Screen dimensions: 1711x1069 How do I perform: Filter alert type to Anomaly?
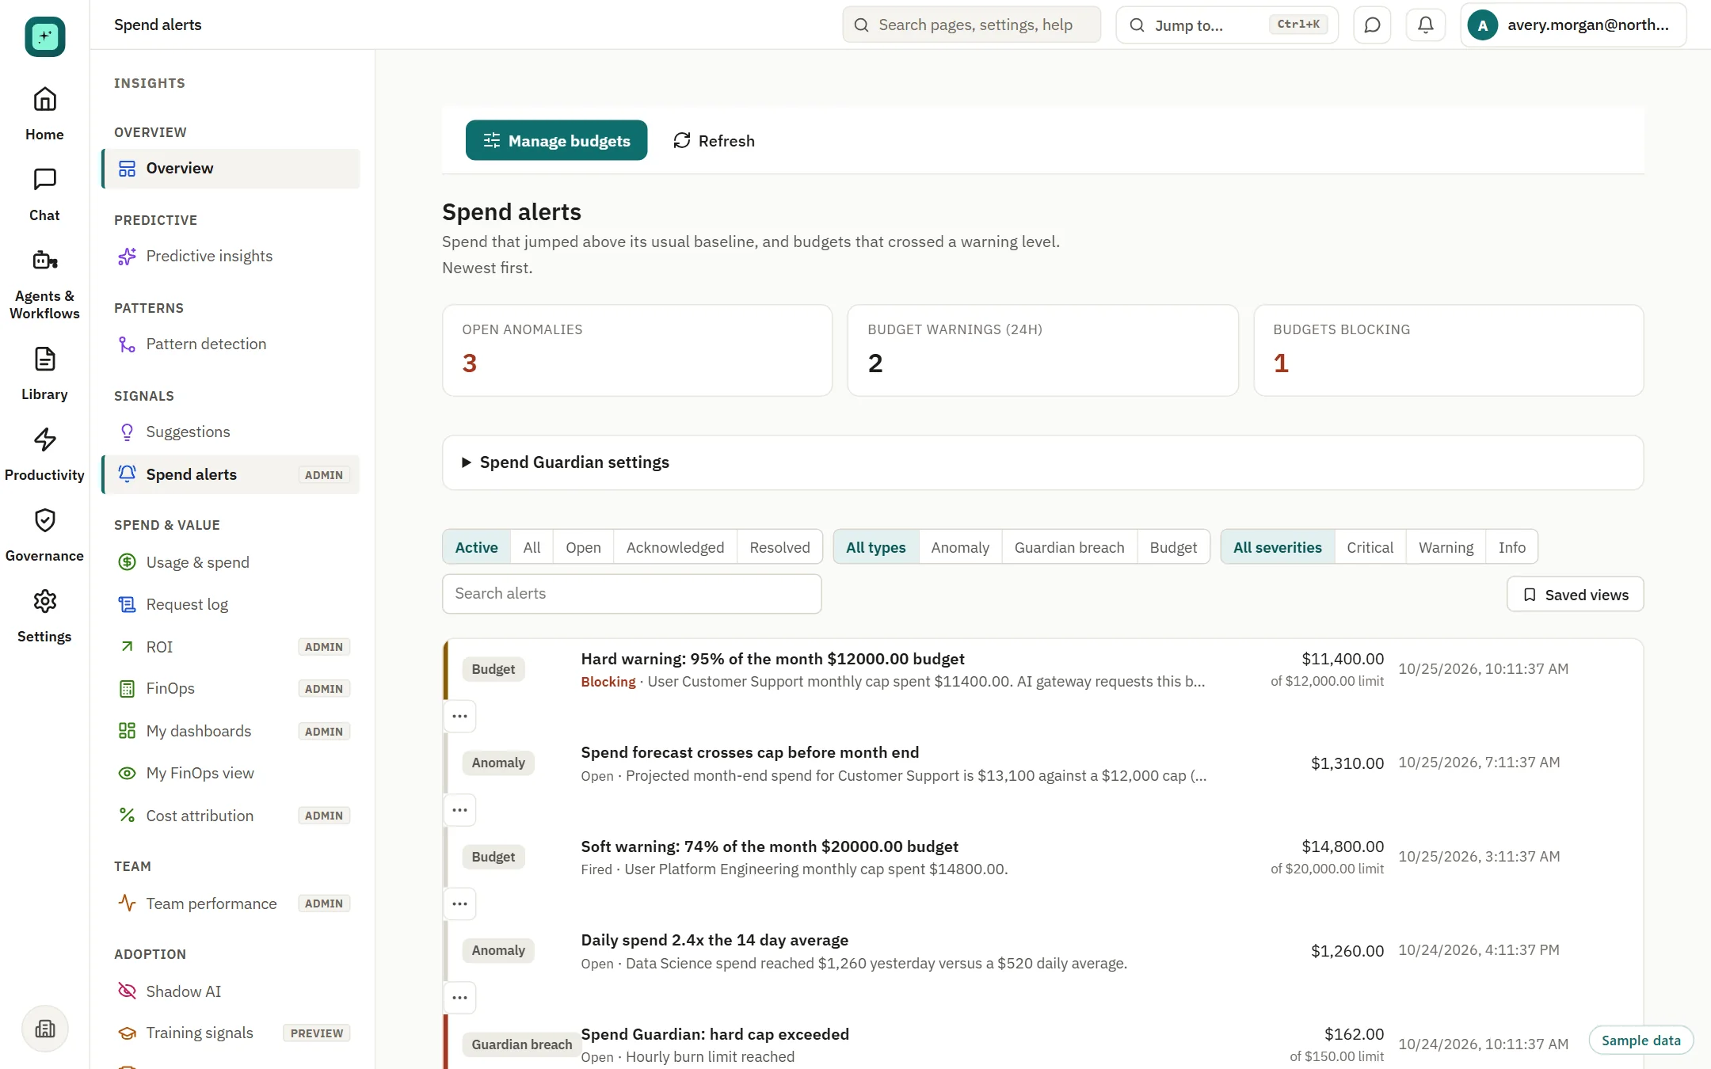960,547
